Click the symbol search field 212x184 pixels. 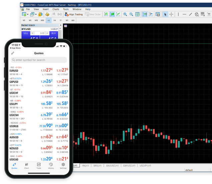tap(39, 60)
